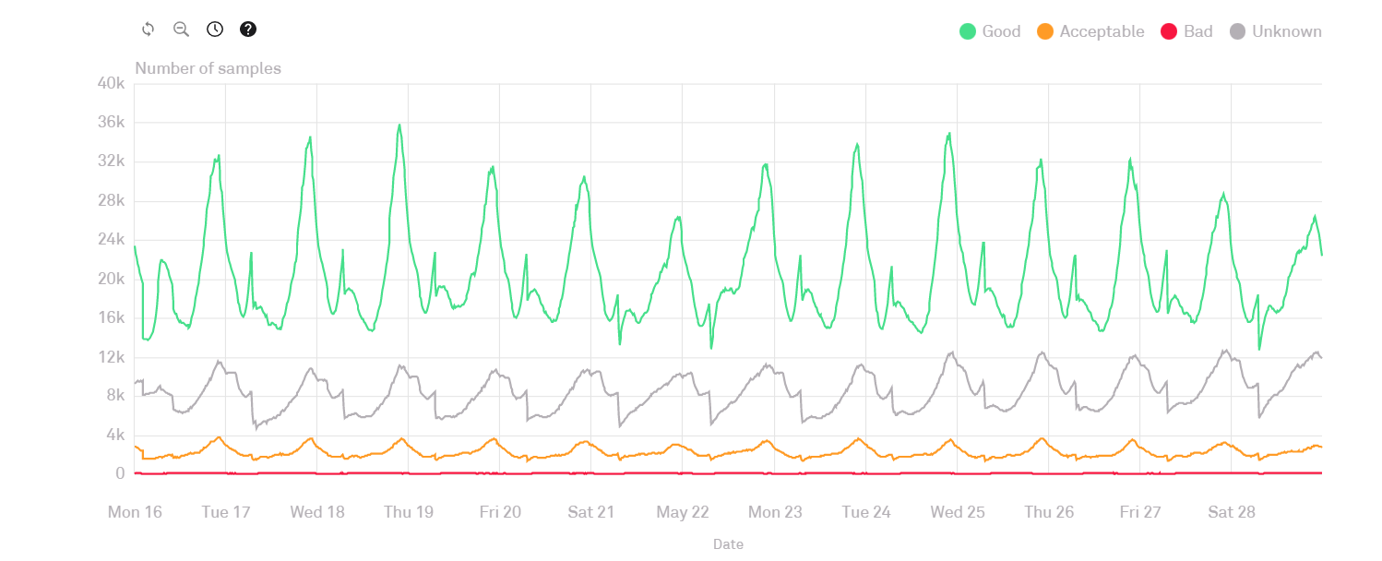Click the 20k y-axis tick label

(111, 279)
